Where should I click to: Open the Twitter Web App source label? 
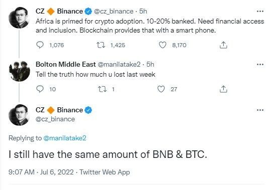click(105, 172)
